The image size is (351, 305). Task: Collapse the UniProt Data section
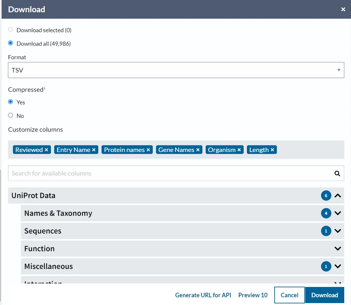pyautogui.click(x=337, y=195)
